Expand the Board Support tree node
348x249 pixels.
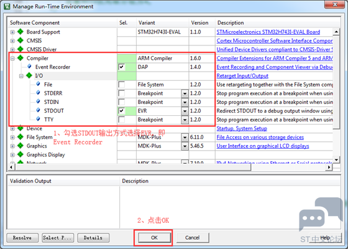pos(12,32)
